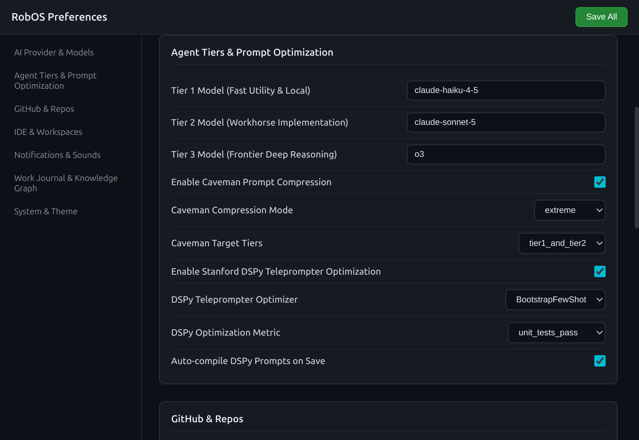639x440 pixels.
Task: Open the DSPy Optimization Metric dropdown
Action: [557, 333]
